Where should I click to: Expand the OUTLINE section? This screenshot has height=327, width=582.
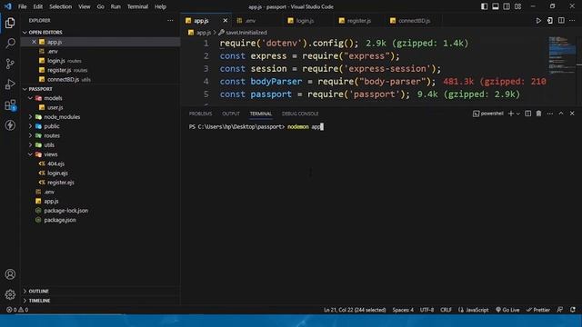pyautogui.click(x=25, y=291)
